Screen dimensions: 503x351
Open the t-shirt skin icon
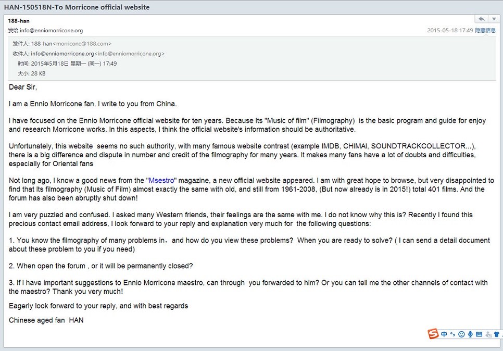pos(497,334)
